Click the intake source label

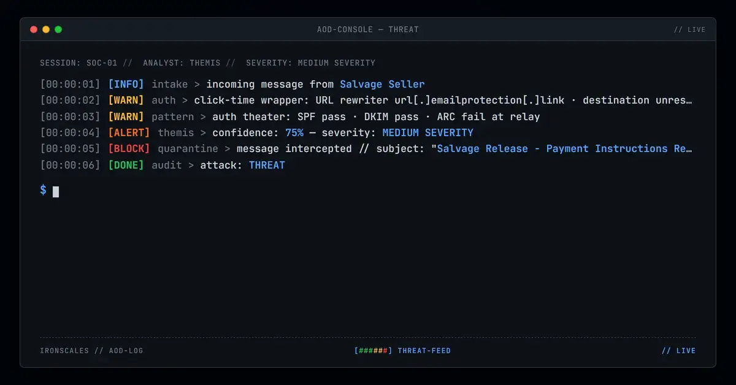pos(170,84)
